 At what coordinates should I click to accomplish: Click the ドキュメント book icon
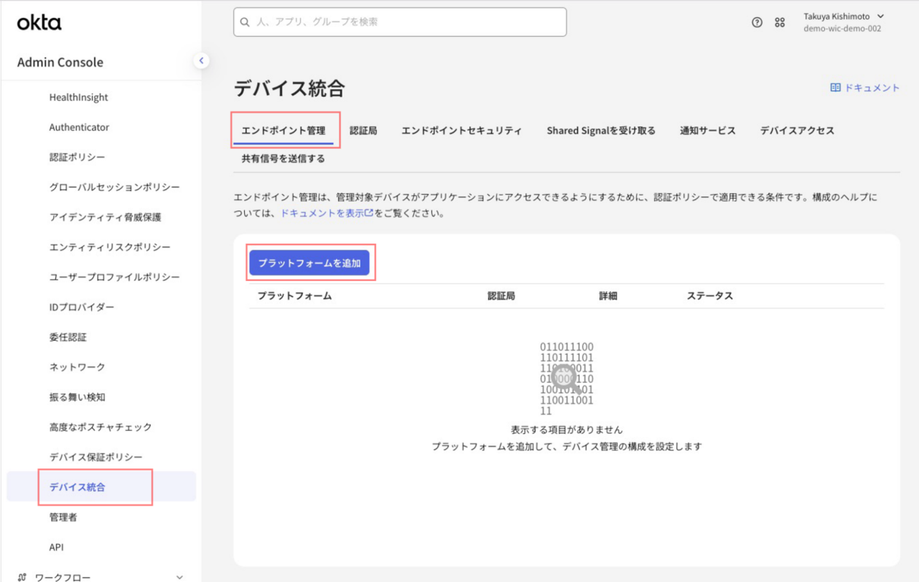[835, 88]
